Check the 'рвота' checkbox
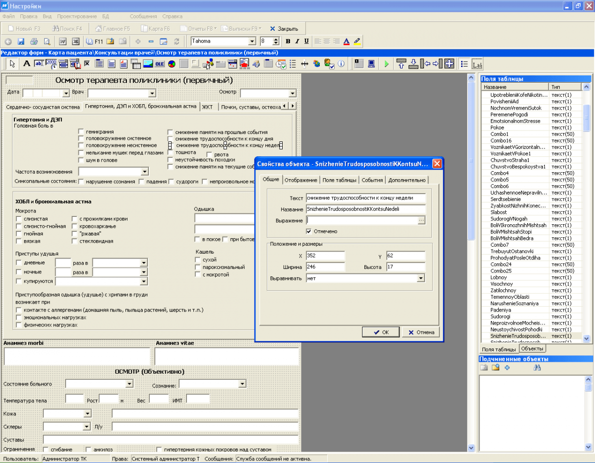 [x=210, y=155]
